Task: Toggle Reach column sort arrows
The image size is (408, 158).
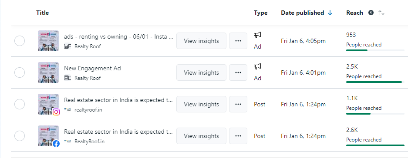Action: [x=381, y=13]
